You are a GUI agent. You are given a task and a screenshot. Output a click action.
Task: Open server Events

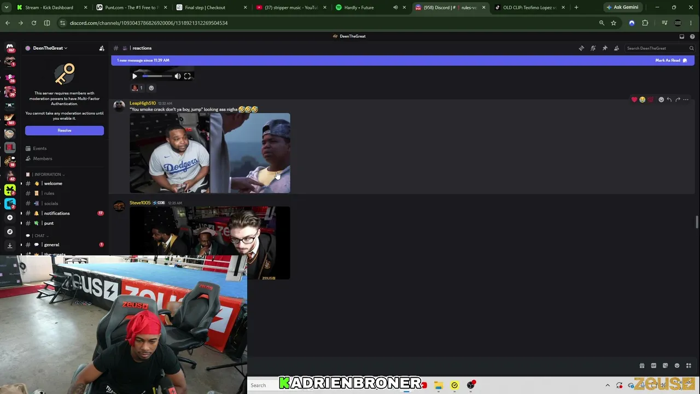[65, 148]
